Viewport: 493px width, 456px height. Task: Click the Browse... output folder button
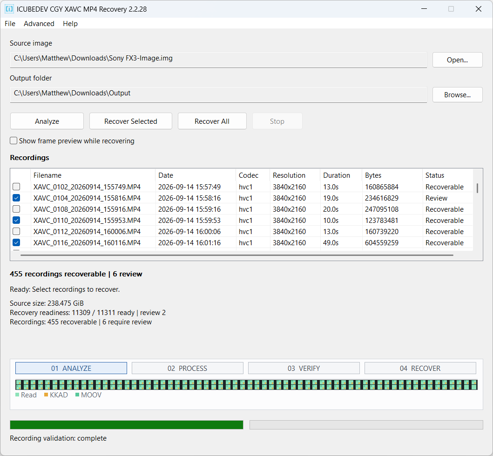coord(457,94)
